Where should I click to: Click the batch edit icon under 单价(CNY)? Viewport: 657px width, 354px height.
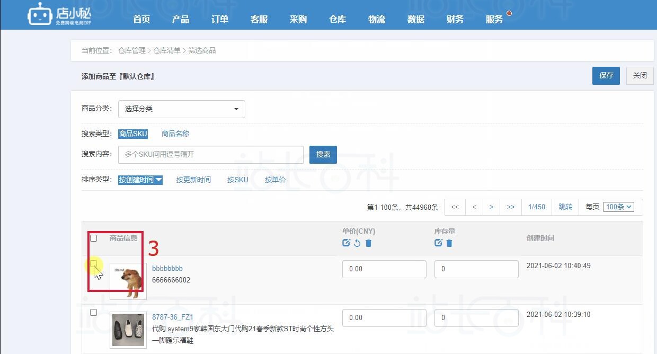click(x=347, y=243)
